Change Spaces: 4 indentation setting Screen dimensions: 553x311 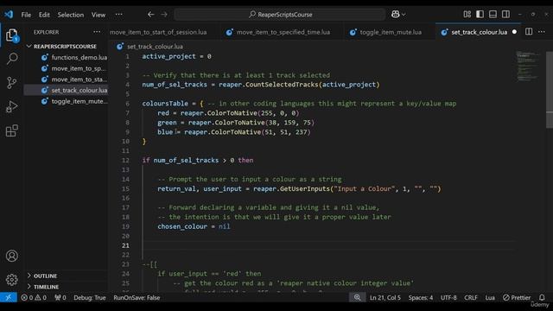point(421,297)
